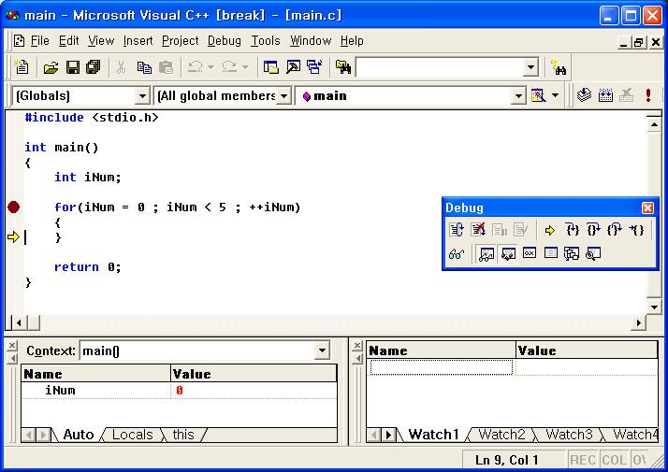Close the floating Debug toolbar
Screen dimensions: 668x472
pos(647,207)
